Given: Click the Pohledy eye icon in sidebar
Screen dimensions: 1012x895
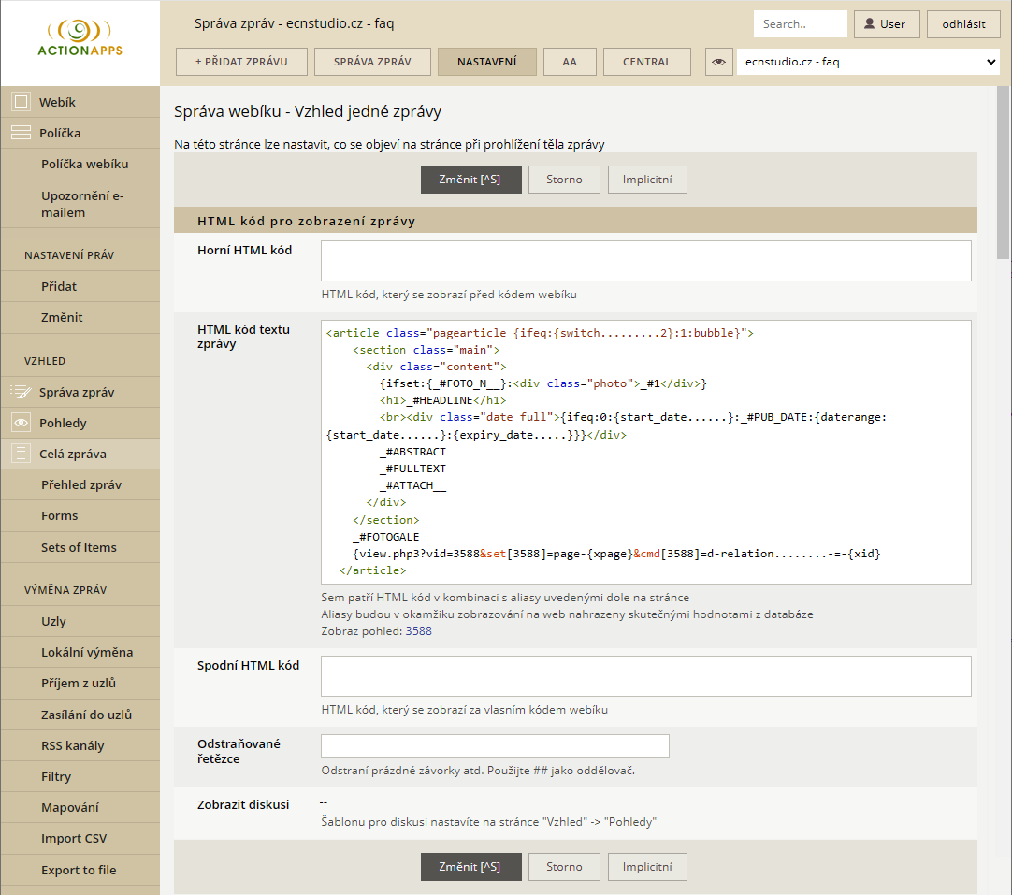Looking at the screenshot, I should pyautogui.click(x=21, y=424).
